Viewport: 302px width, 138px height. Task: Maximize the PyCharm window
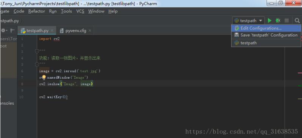[x=281, y=3]
